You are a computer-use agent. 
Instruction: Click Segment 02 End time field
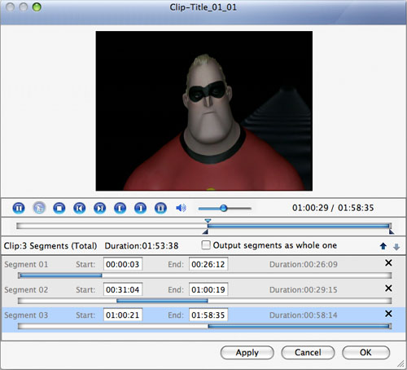208,289
